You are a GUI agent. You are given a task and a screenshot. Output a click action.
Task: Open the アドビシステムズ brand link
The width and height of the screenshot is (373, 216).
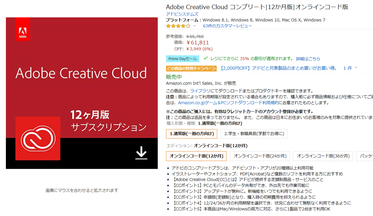[x=182, y=14]
